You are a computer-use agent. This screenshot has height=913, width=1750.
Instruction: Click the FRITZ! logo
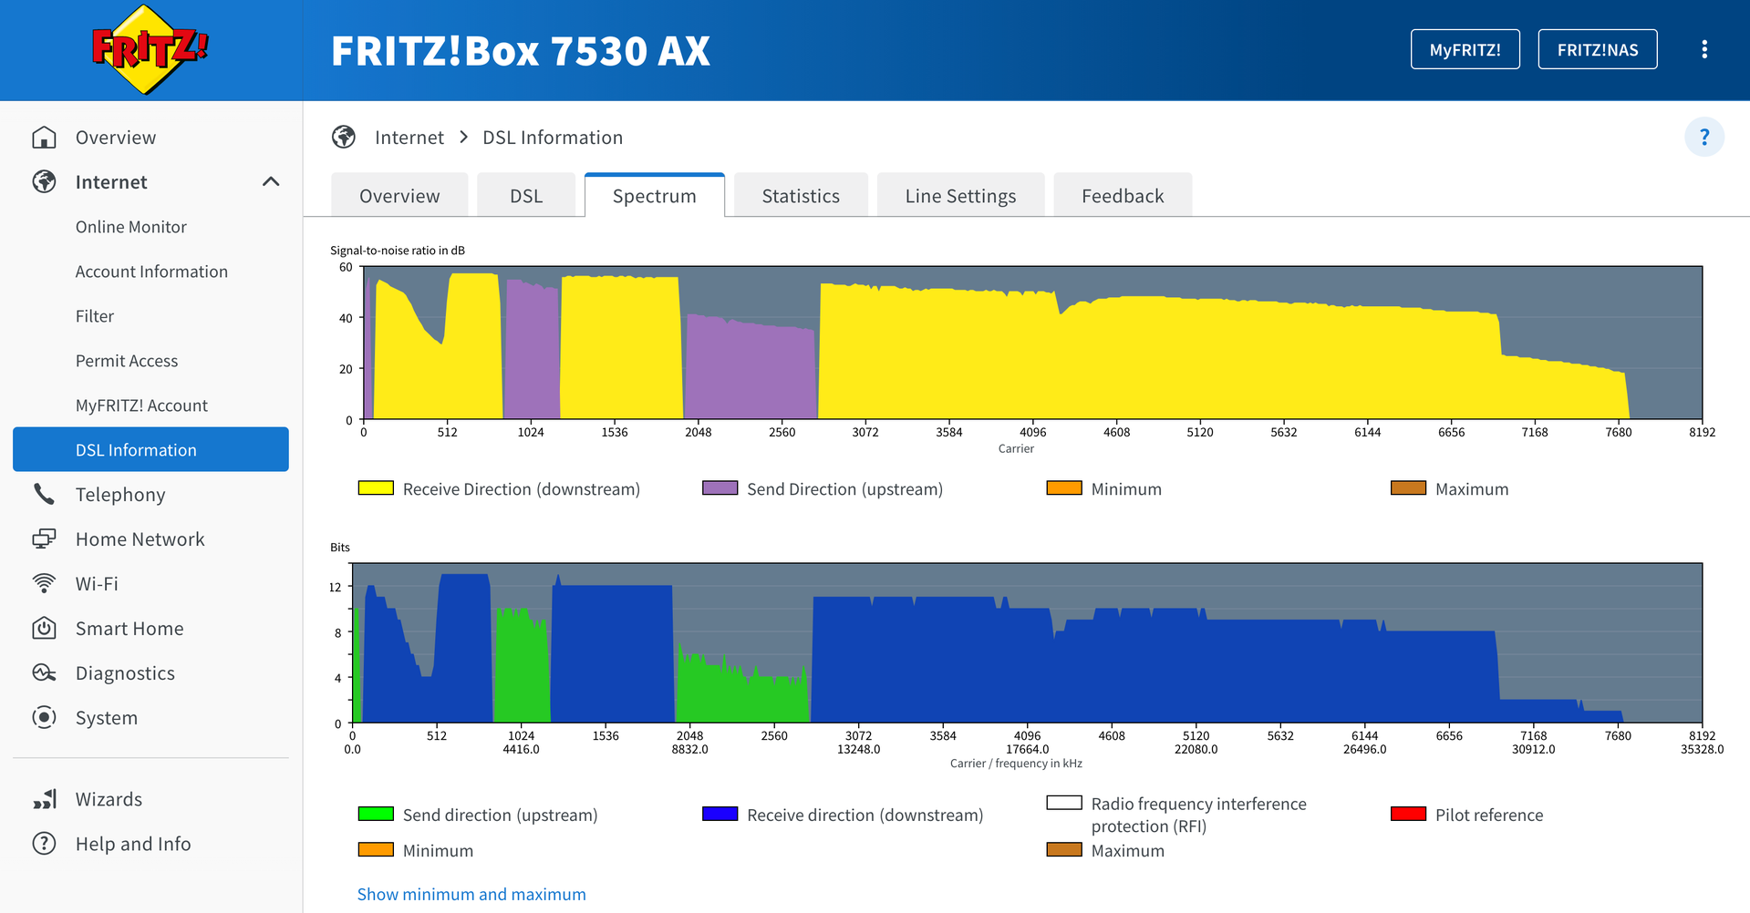pos(150,50)
